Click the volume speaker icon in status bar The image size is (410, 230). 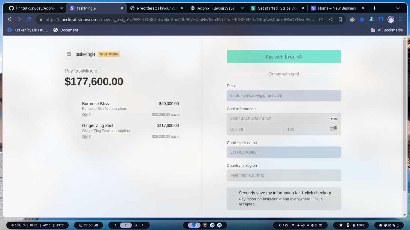pos(299,225)
